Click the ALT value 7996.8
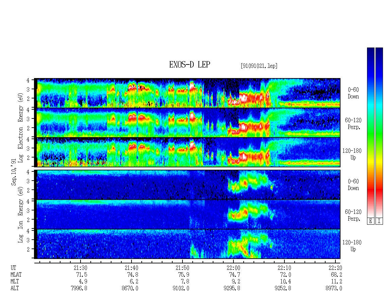Screen dimensions: 384x297 (79, 288)
